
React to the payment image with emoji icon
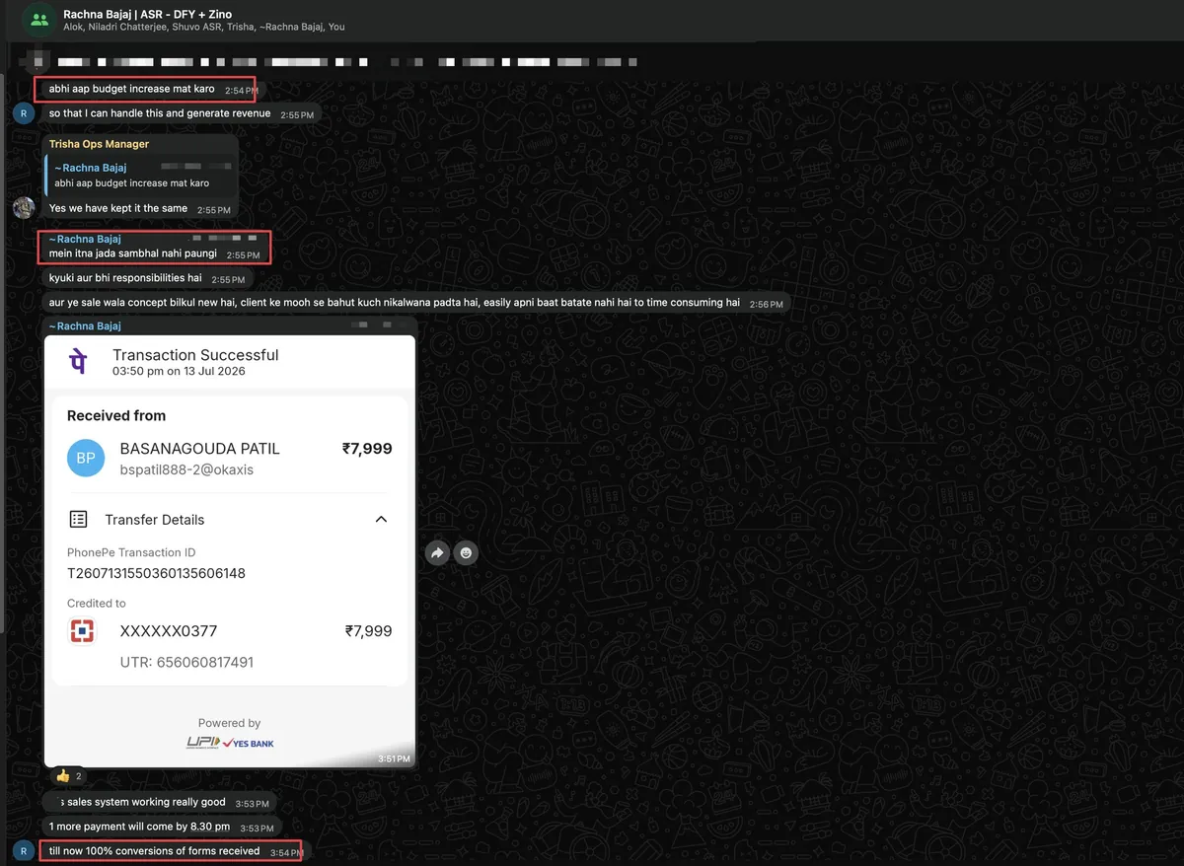[466, 553]
